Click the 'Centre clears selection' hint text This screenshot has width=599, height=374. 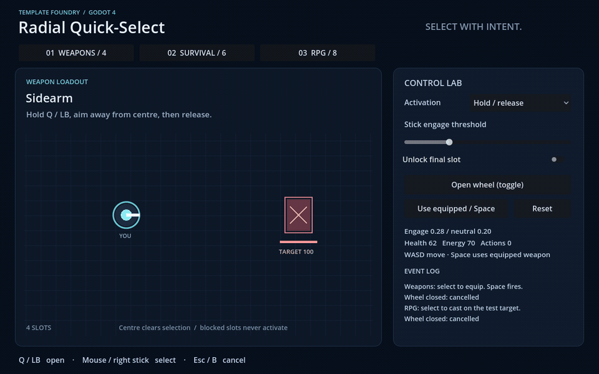click(154, 328)
